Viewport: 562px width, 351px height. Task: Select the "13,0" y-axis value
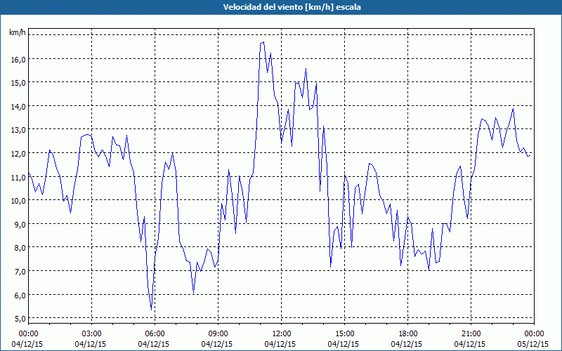click(18, 130)
